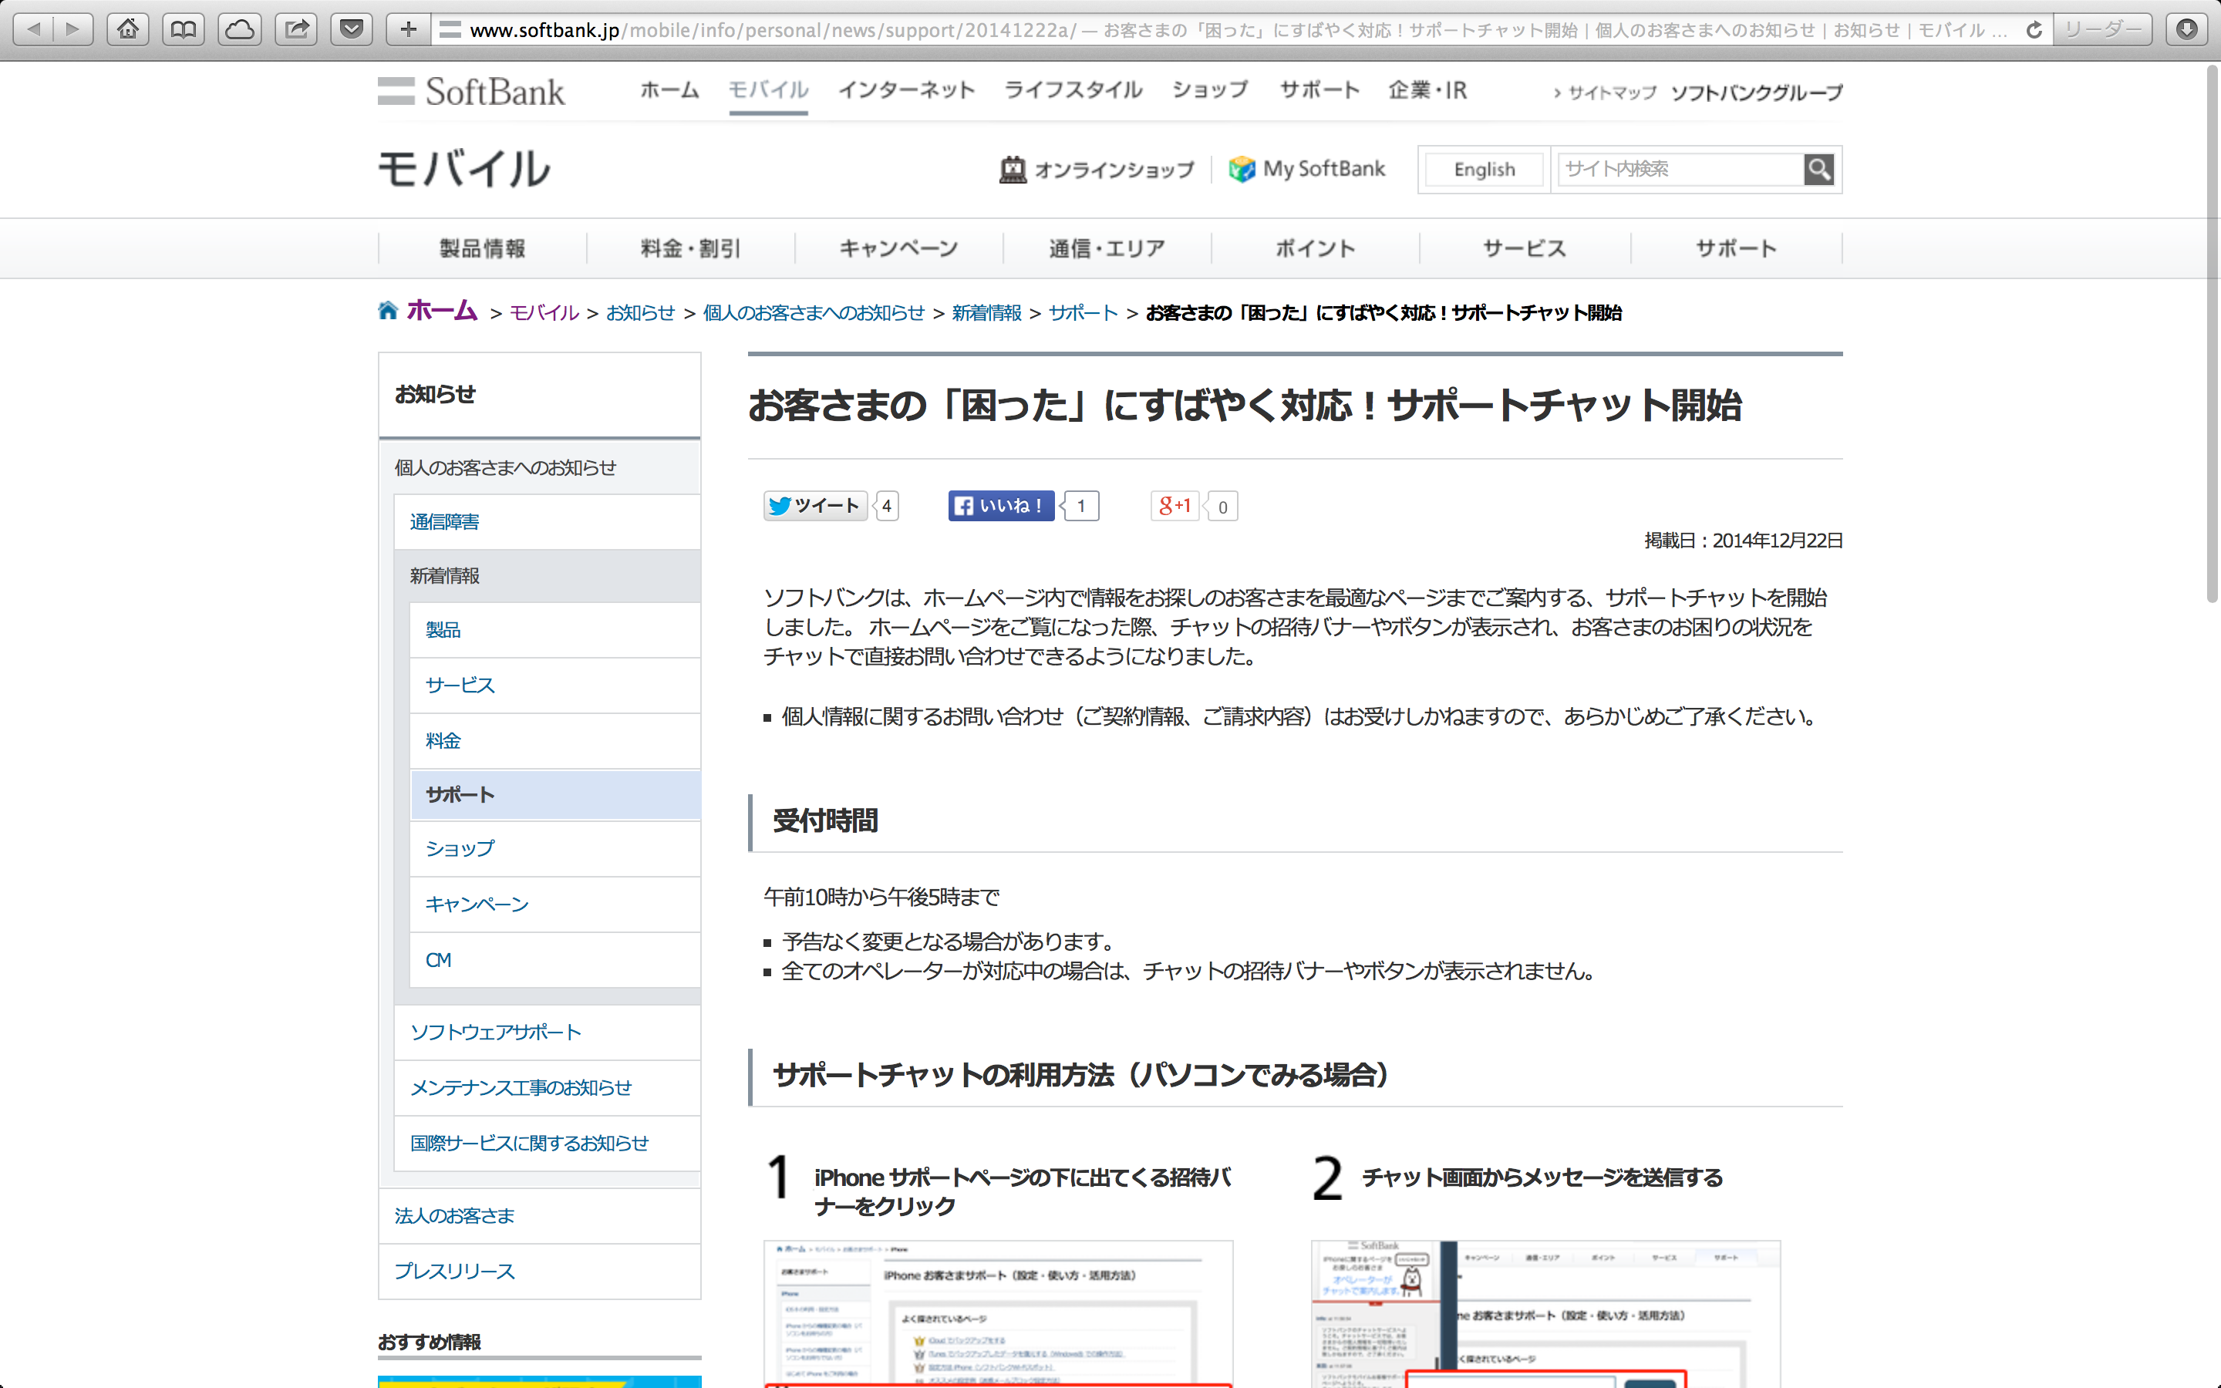
Task: Open 企業・IR in the top navigation
Action: coord(1427,90)
